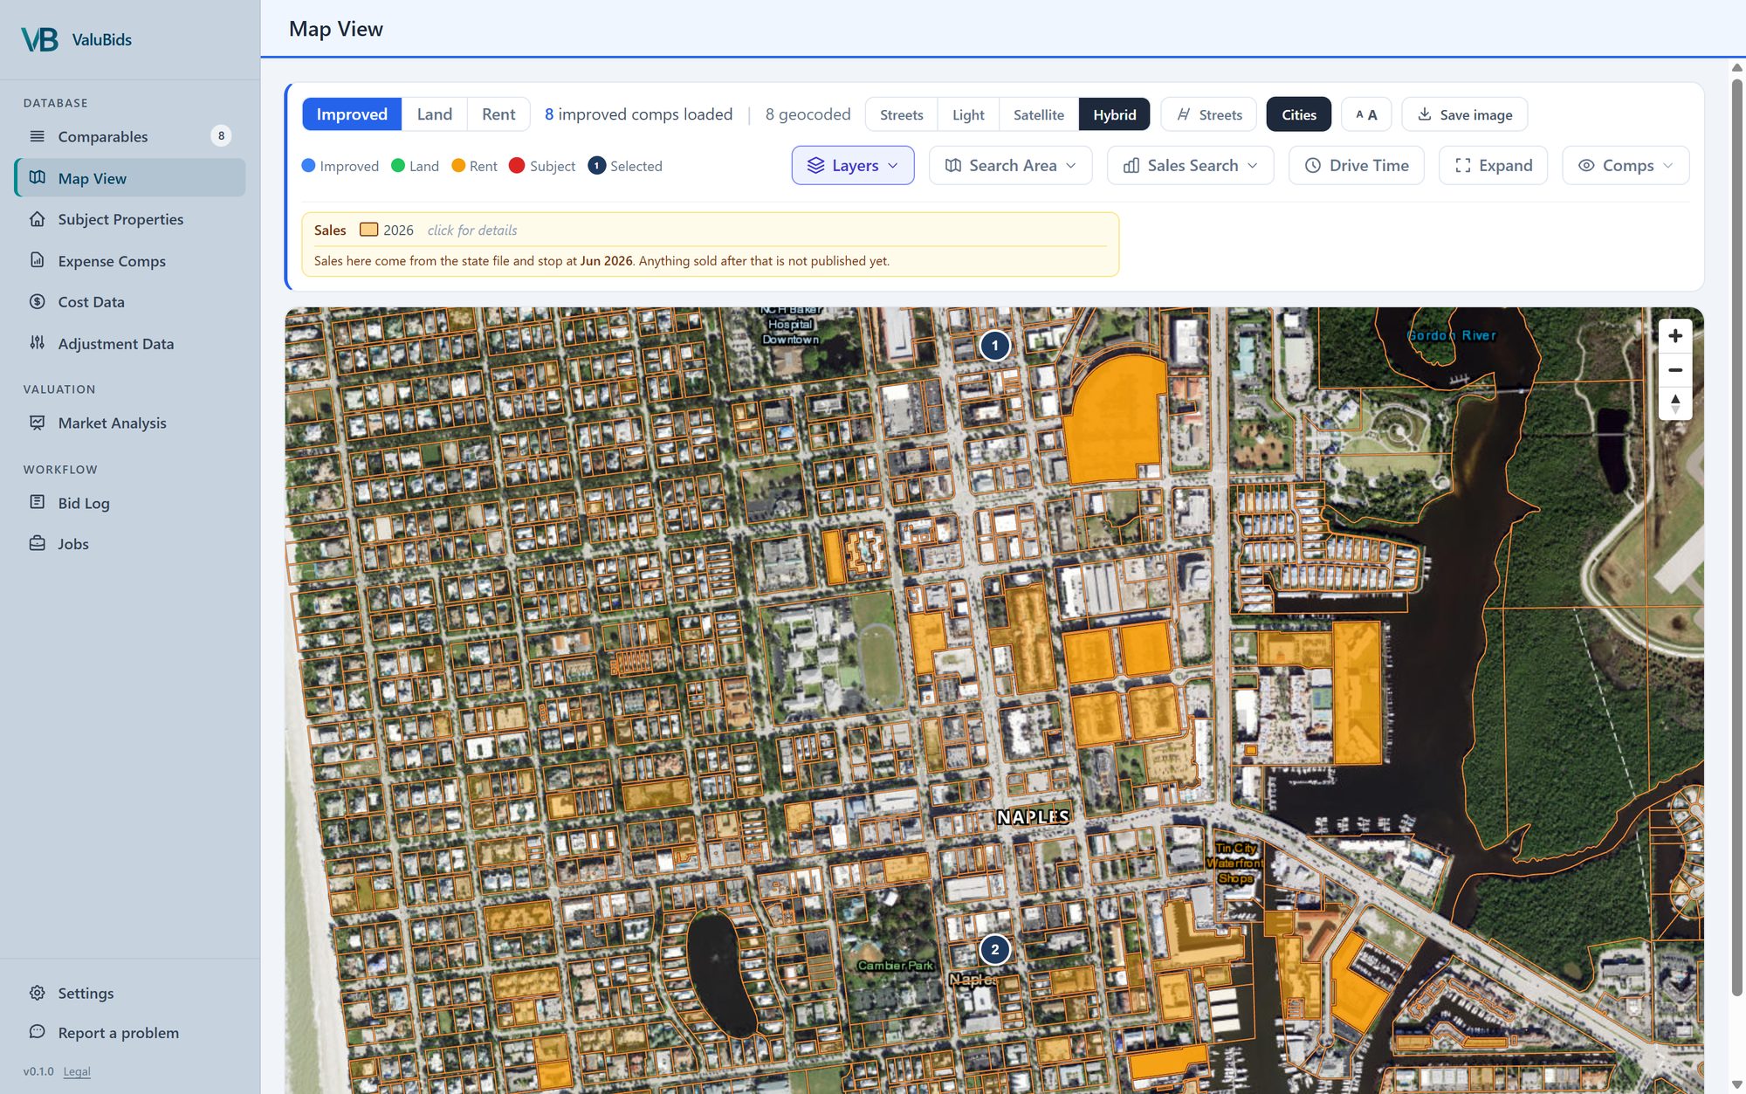The height and width of the screenshot is (1094, 1746).
Task: Click the Drive Time clock icon
Action: 1313,165
